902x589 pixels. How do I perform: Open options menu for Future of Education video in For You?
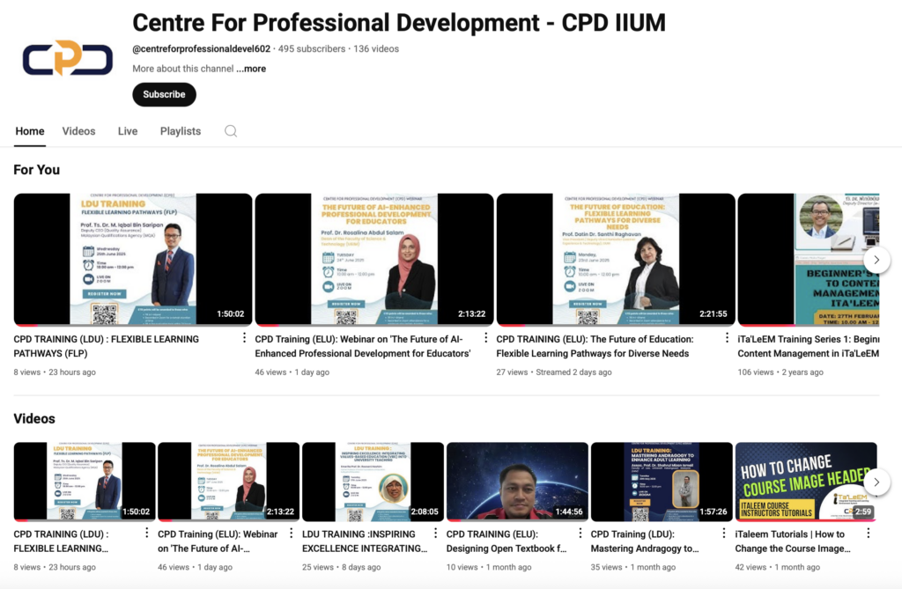tap(727, 338)
